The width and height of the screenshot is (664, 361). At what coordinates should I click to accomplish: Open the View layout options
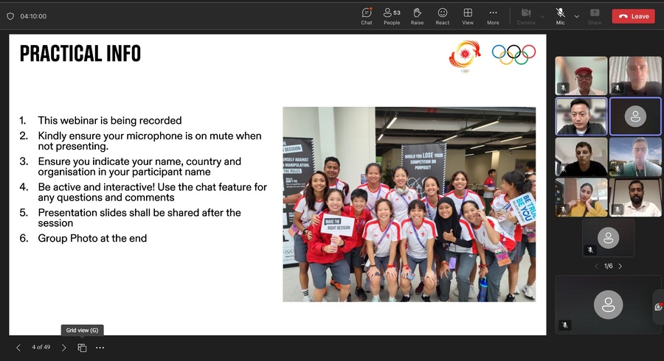[468, 15]
